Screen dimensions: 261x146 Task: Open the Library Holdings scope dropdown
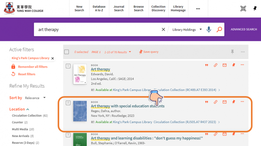point(187,30)
